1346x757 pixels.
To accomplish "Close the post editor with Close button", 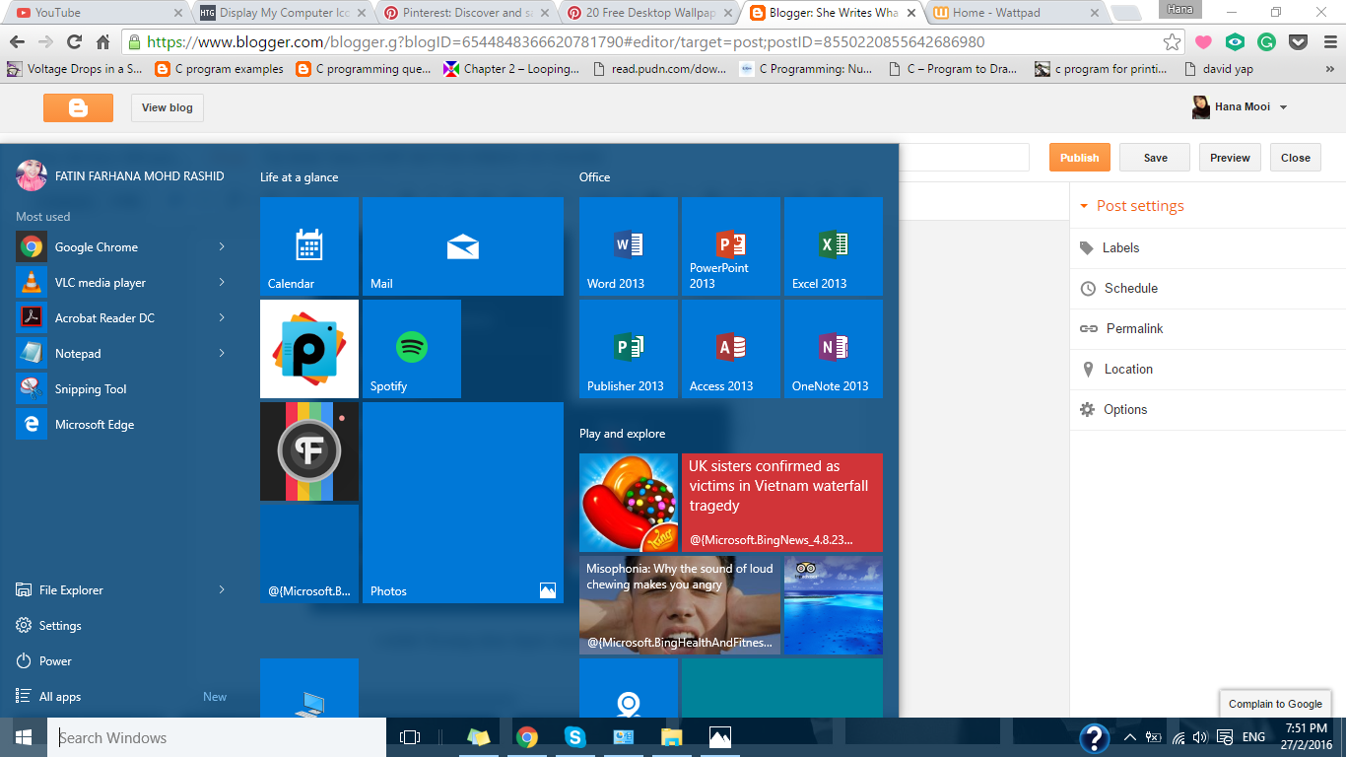I will coord(1296,158).
